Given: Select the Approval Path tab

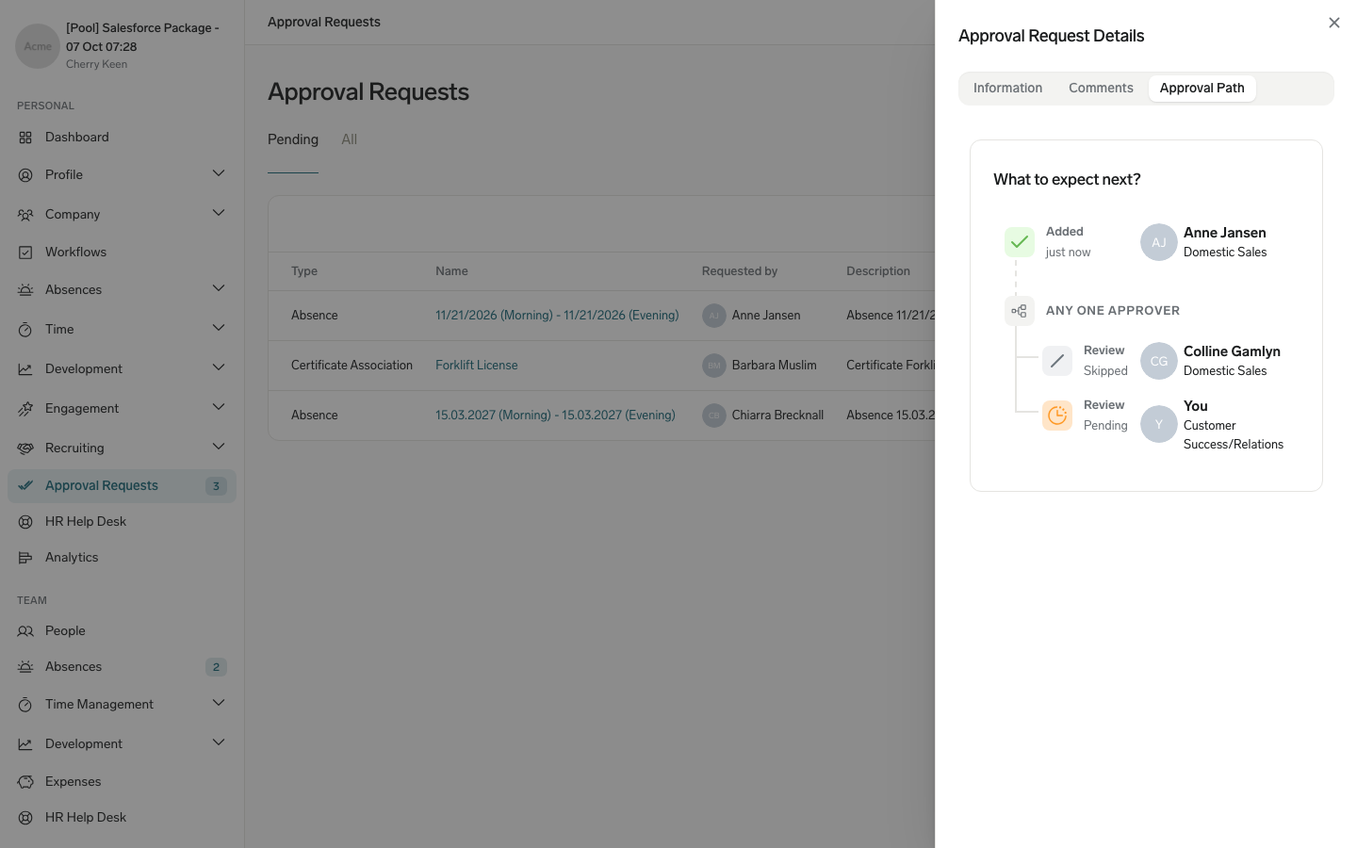Looking at the screenshot, I should click(1202, 89).
